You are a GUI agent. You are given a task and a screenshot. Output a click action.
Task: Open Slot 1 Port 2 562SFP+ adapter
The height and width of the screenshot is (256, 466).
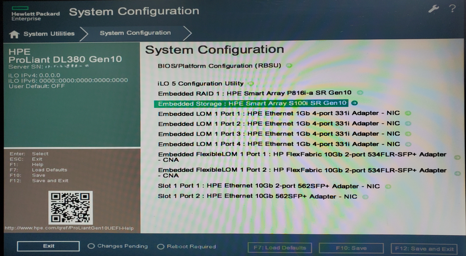257,196
